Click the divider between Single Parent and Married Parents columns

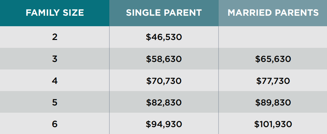click(218, 80)
